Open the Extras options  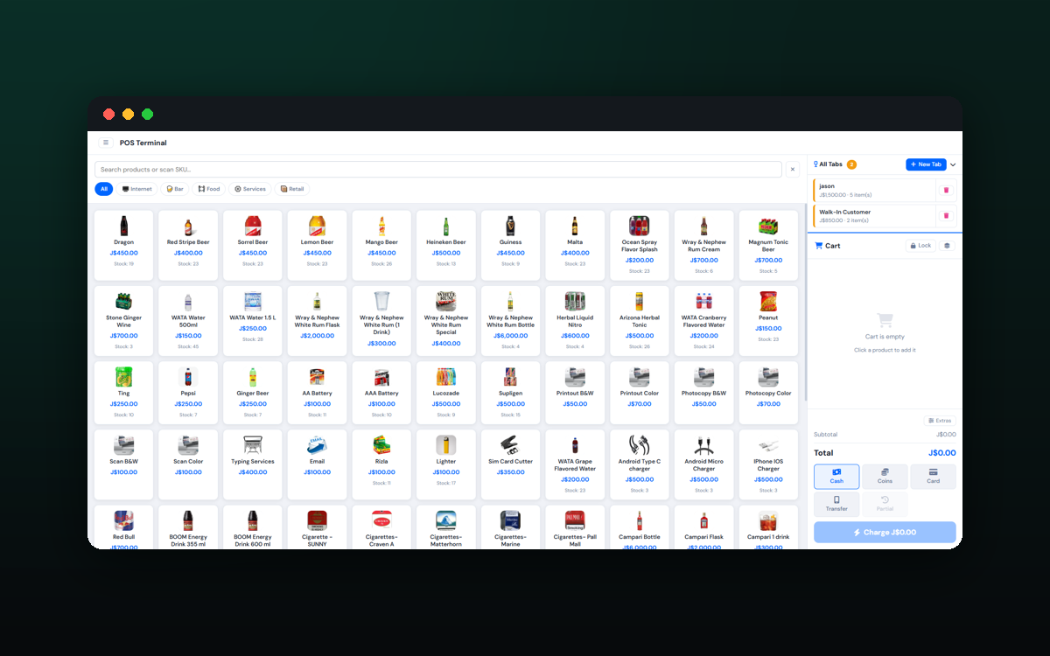coord(940,421)
